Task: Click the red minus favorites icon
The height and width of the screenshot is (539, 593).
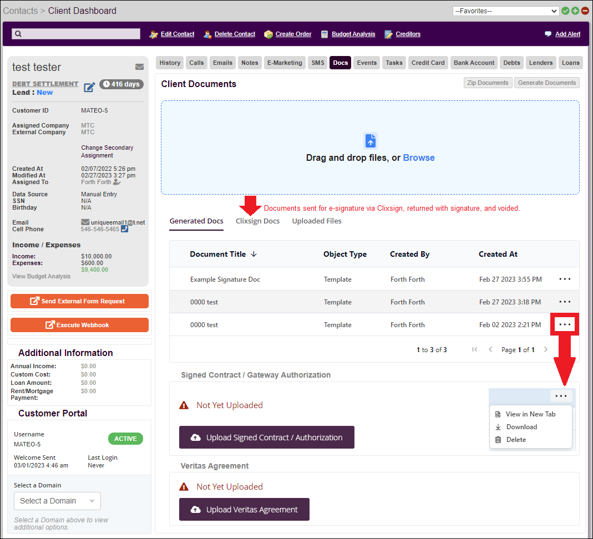Action: 585,11
